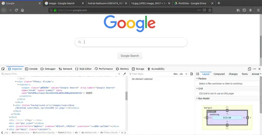The width and height of the screenshot is (262, 135).
Task: Collapse the Box Model section
Action: 197,98
